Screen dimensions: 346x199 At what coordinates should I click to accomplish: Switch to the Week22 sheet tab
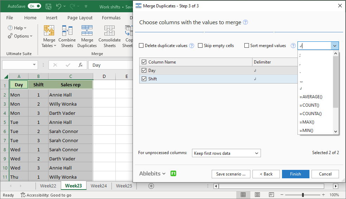click(48, 186)
